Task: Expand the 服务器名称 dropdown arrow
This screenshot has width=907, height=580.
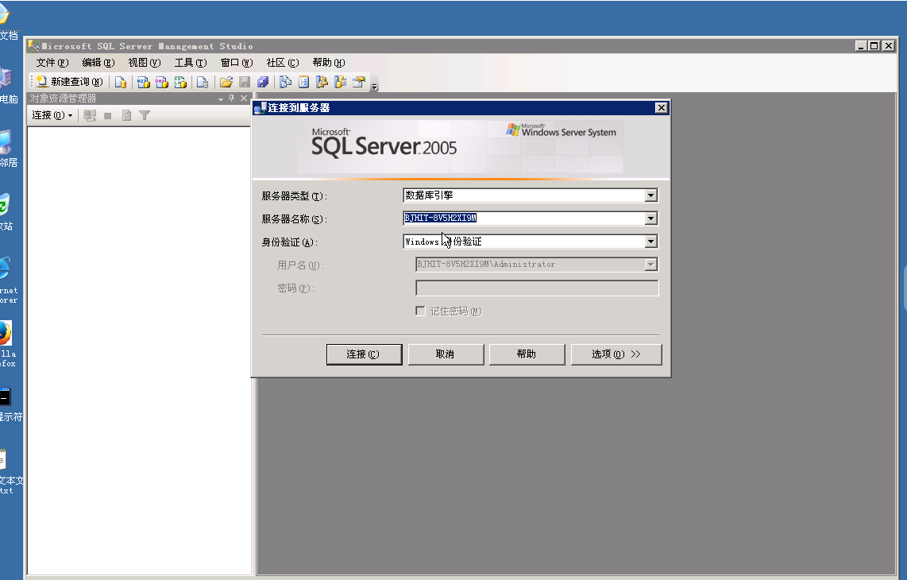Action: (650, 218)
